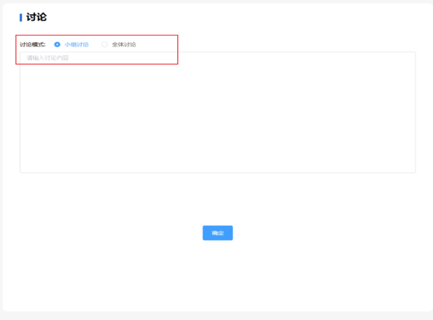Click the blue filled radio circle
This screenshot has height=320, width=433.
click(x=57, y=44)
